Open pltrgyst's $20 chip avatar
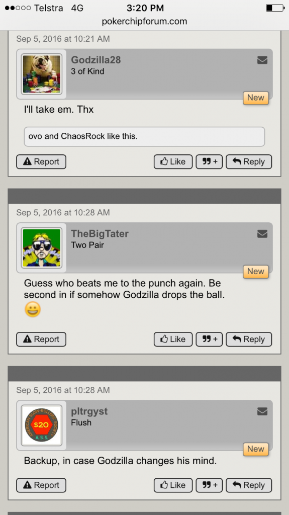This screenshot has width=289, height=515. pos(42,425)
